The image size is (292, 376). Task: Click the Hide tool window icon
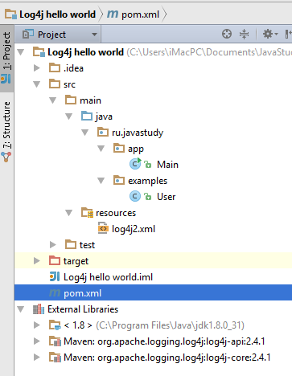[288, 34]
